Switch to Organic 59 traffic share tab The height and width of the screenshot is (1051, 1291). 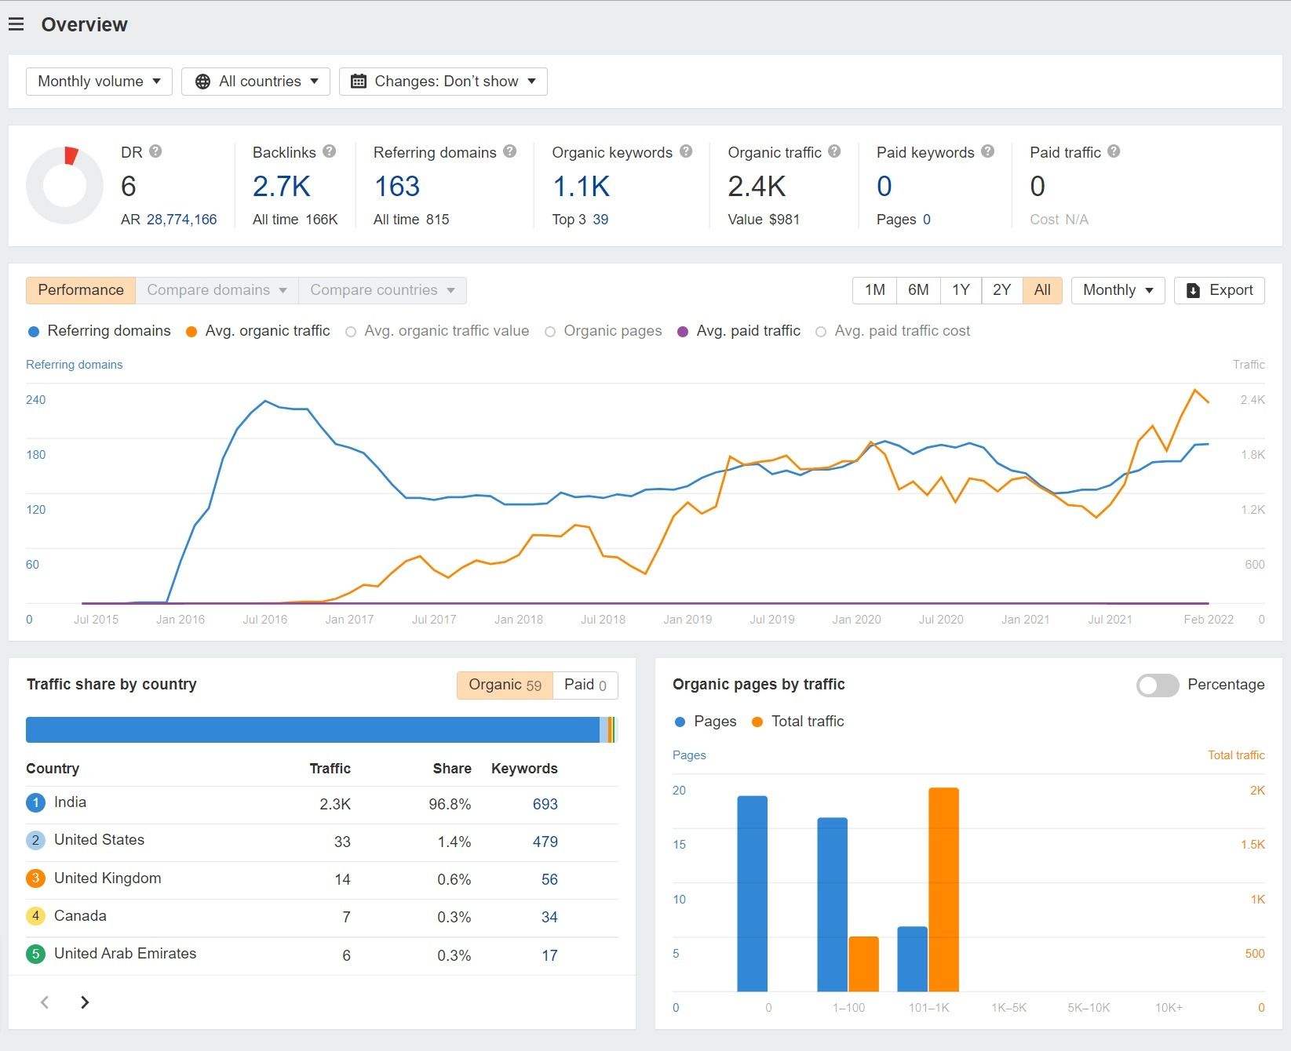tap(505, 685)
